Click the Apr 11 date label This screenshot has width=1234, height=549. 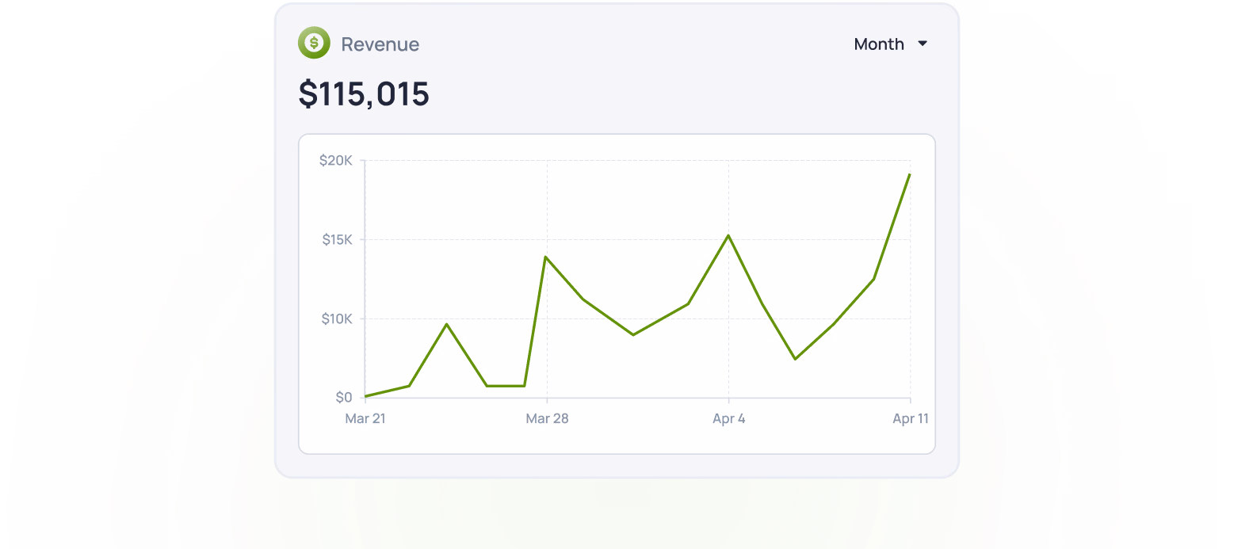[911, 418]
